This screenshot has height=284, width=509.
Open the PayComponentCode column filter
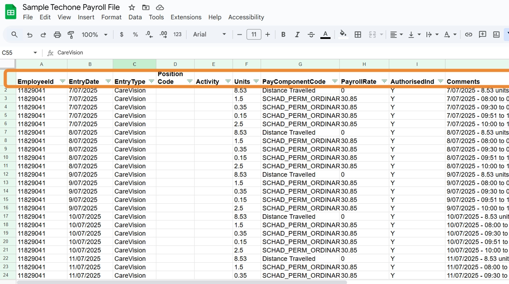click(x=334, y=81)
